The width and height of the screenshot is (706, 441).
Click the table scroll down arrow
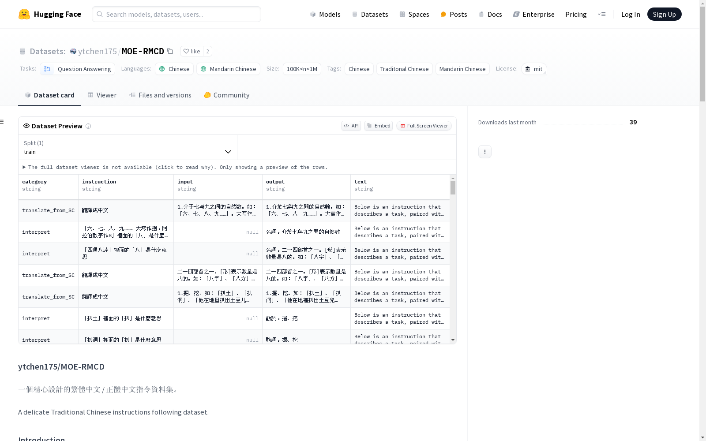(453, 340)
